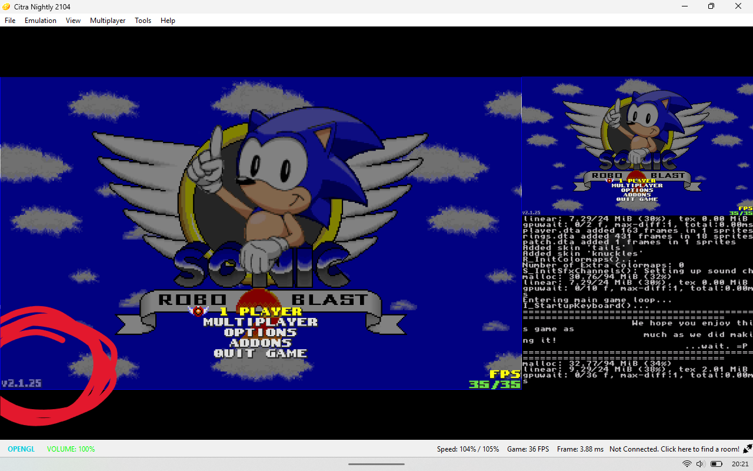Click the 'patch.dta added 1 frames' console line

click(x=629, y=242)
